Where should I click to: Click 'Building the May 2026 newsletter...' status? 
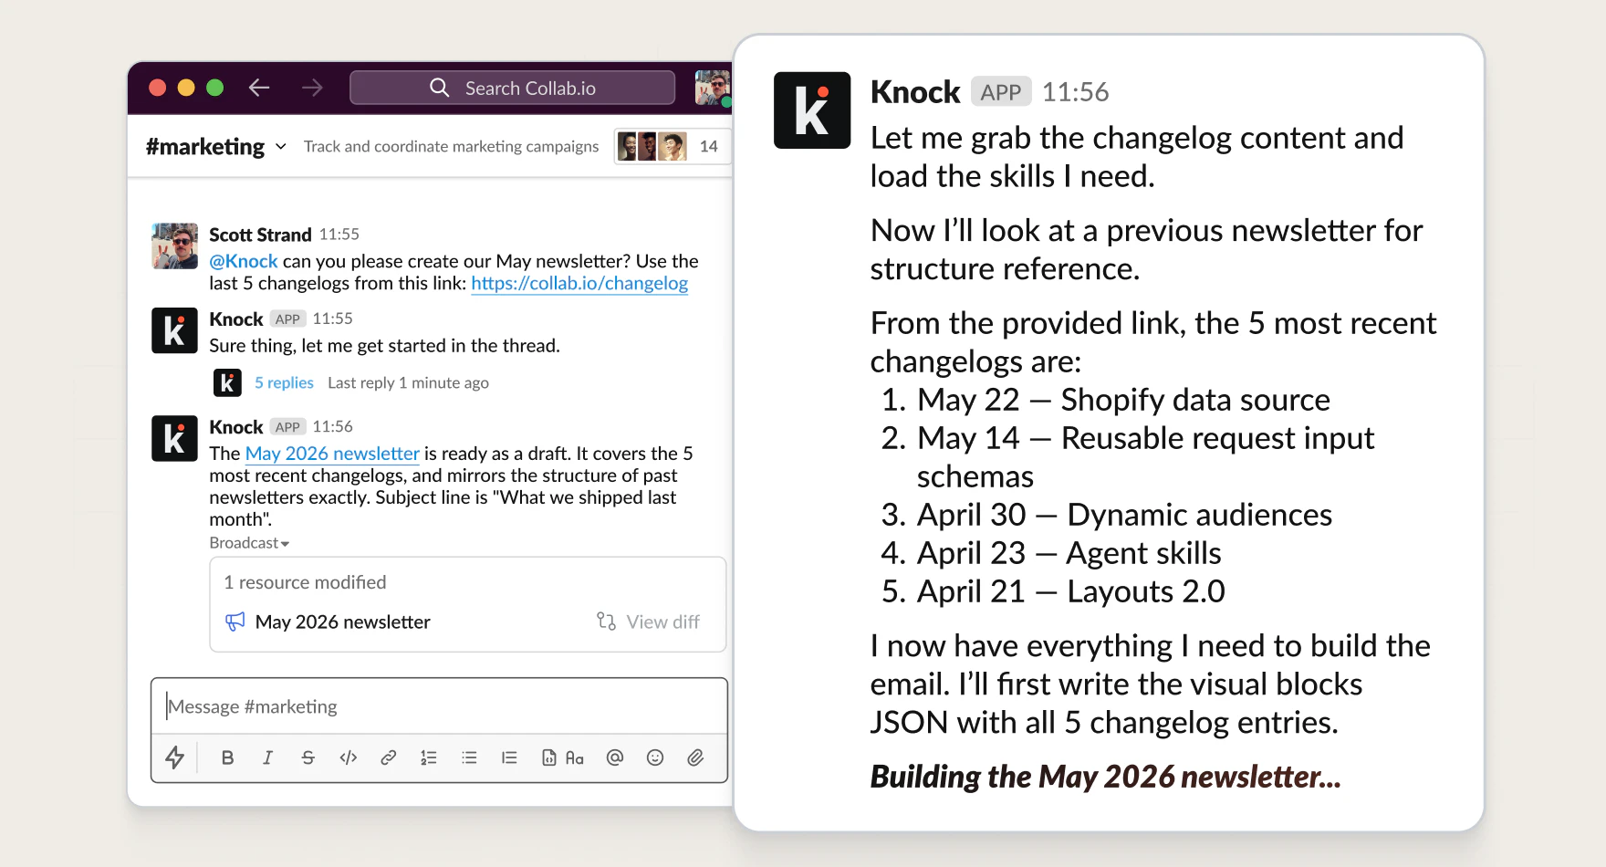(1105, 777)
